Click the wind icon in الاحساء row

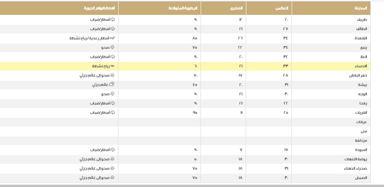[x=112, y=66]
